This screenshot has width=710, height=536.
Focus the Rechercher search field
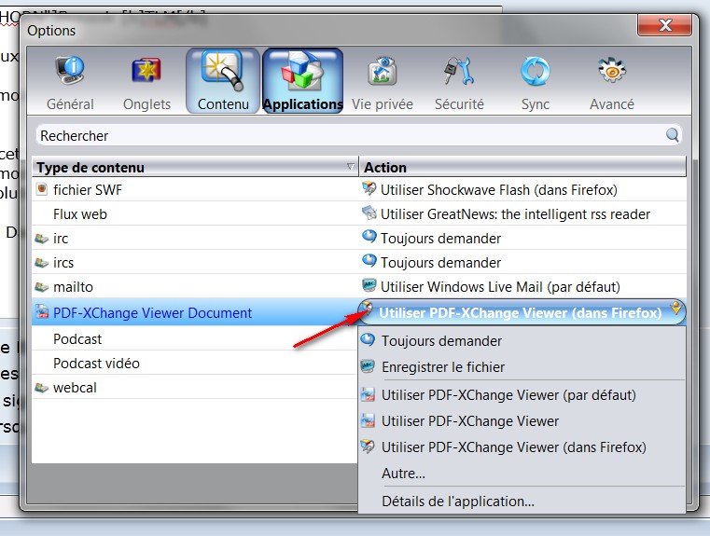358,135
